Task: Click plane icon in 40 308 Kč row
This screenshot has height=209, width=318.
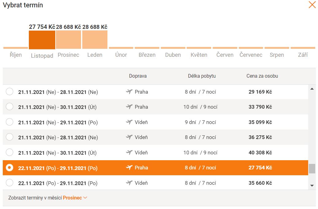Action: tap(129, 153)
